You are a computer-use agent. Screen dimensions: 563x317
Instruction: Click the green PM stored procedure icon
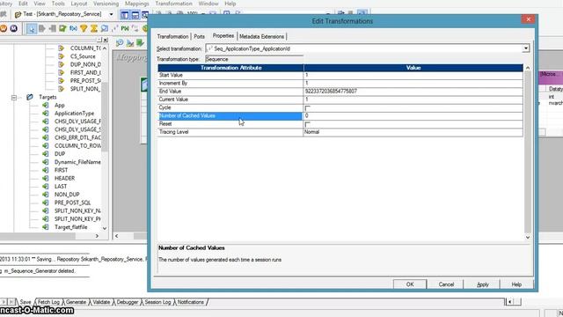click(125, 28)
